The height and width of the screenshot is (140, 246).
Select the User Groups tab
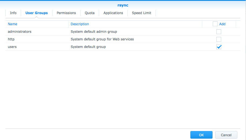pyautogui.click(x=36, y=13)
